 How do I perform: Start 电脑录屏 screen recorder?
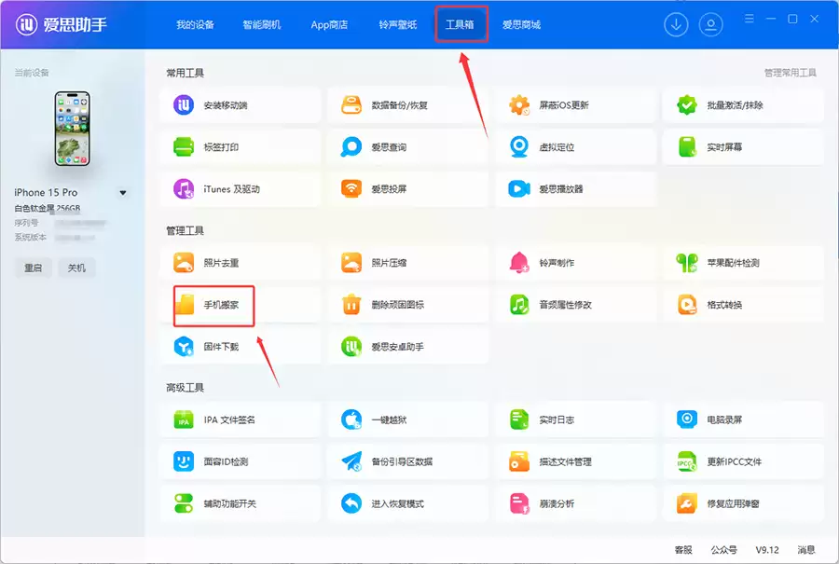tap(743, 420)
